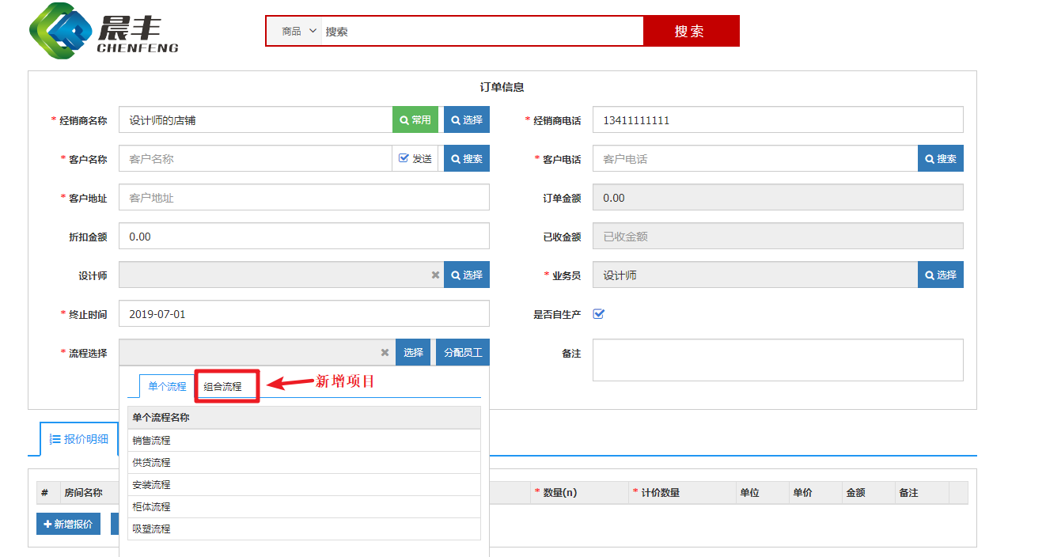This screenshot has width=1046, height=557.
Task: Switch to the 组合流程 tab
Action: [x=223, y=387]
